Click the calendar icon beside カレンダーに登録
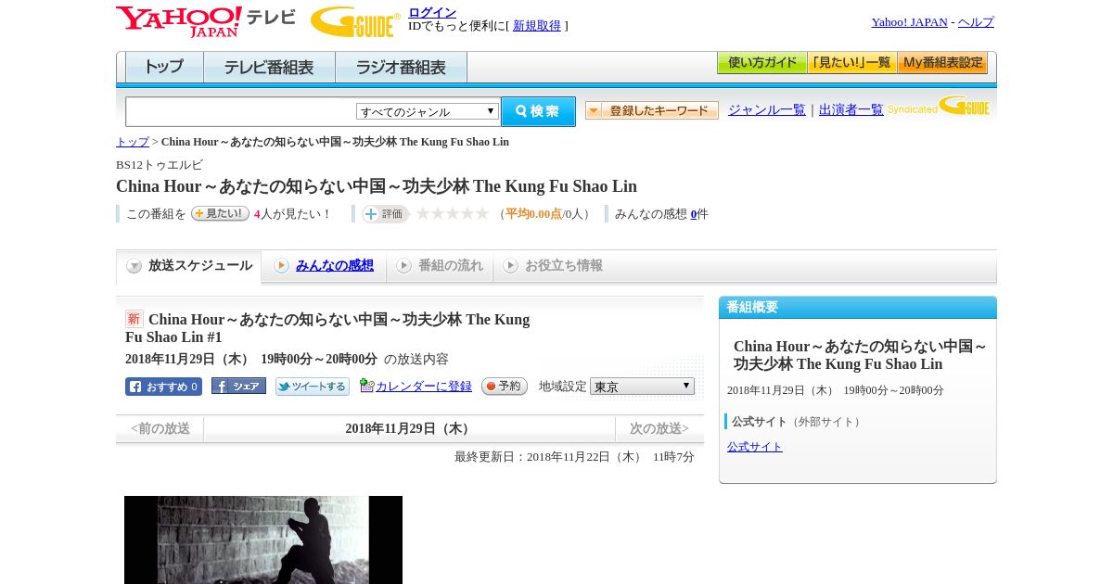The height and width of the screenshot is (584, 1113). pyautogui.click(x=367, y=386)
